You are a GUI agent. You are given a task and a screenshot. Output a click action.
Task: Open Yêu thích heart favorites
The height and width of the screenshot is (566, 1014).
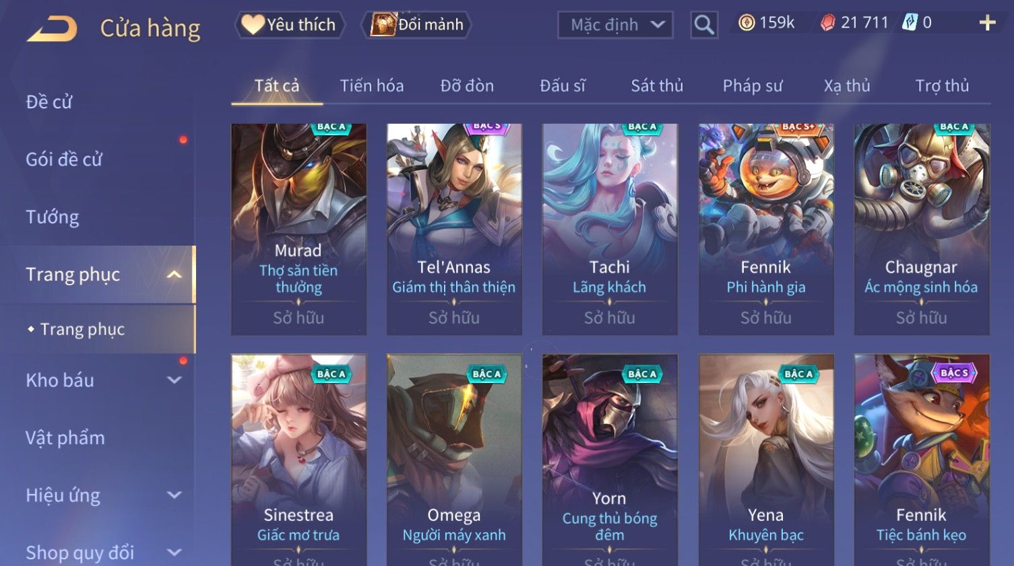pos(290,25)
